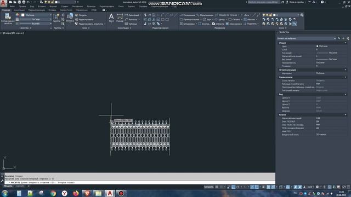
Task: Click the Match Properties (Копирование свойств) tool
Action: point(8,18)
